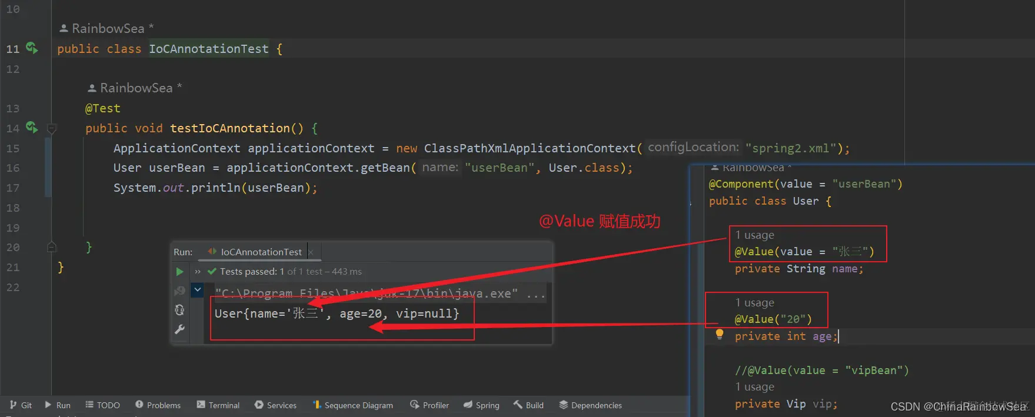Open the Run panel wrench settings icon
The width and height of the screenshot is (1035, 417).
point(180,329)
